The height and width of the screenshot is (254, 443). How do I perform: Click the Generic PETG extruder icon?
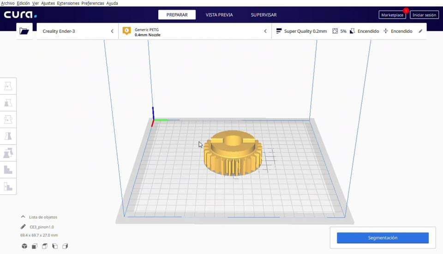point(126,31)
